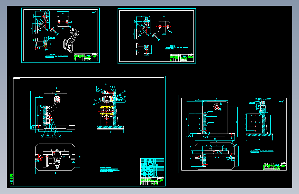
Task: Select the fixture base top view in right sheet
Action: click(215, 156)
